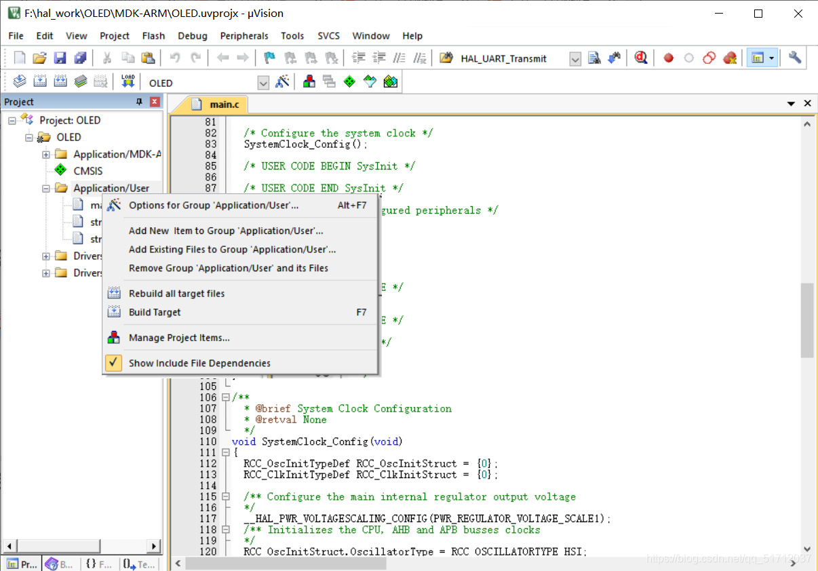This screenshot has height=571, width=818.
Task: Close the main.c editor tab with X
Action: click(x=807, y=103)
